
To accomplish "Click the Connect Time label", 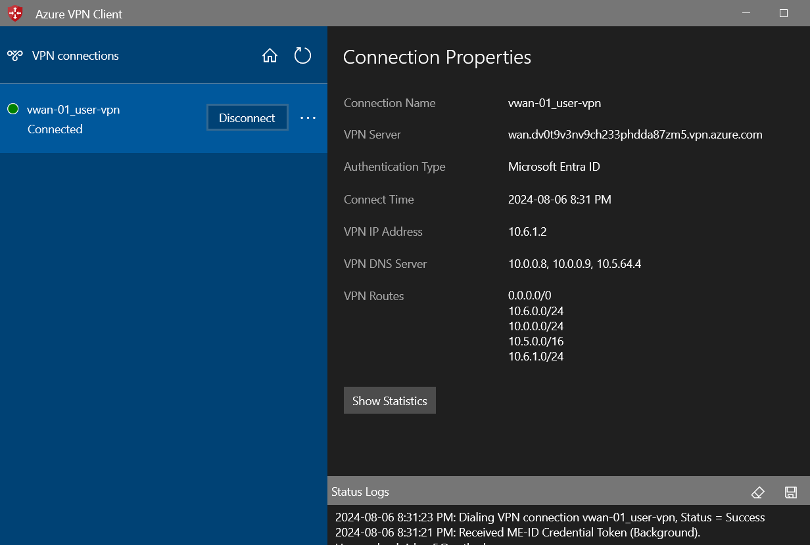I will [379, 200].
